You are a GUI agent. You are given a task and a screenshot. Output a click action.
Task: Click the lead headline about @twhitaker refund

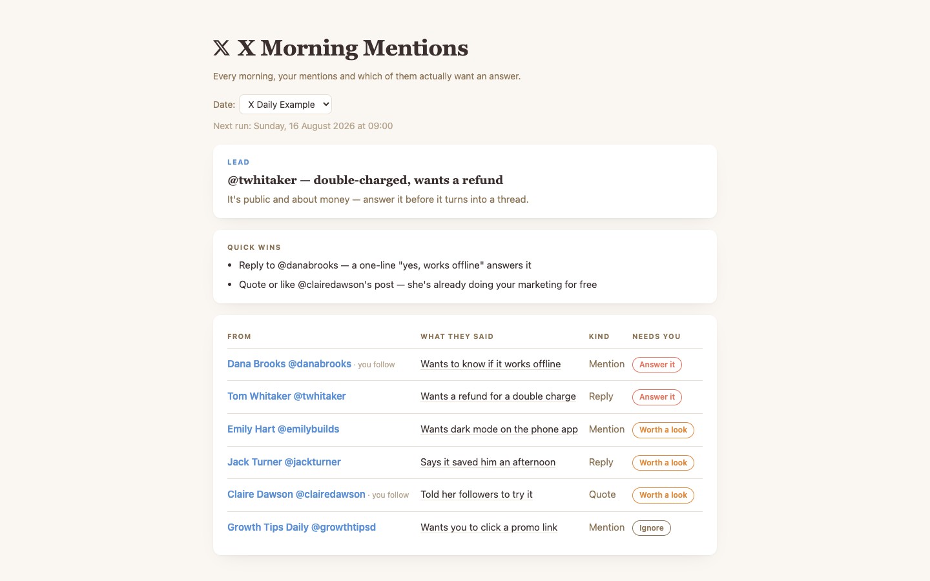point(365,180)
